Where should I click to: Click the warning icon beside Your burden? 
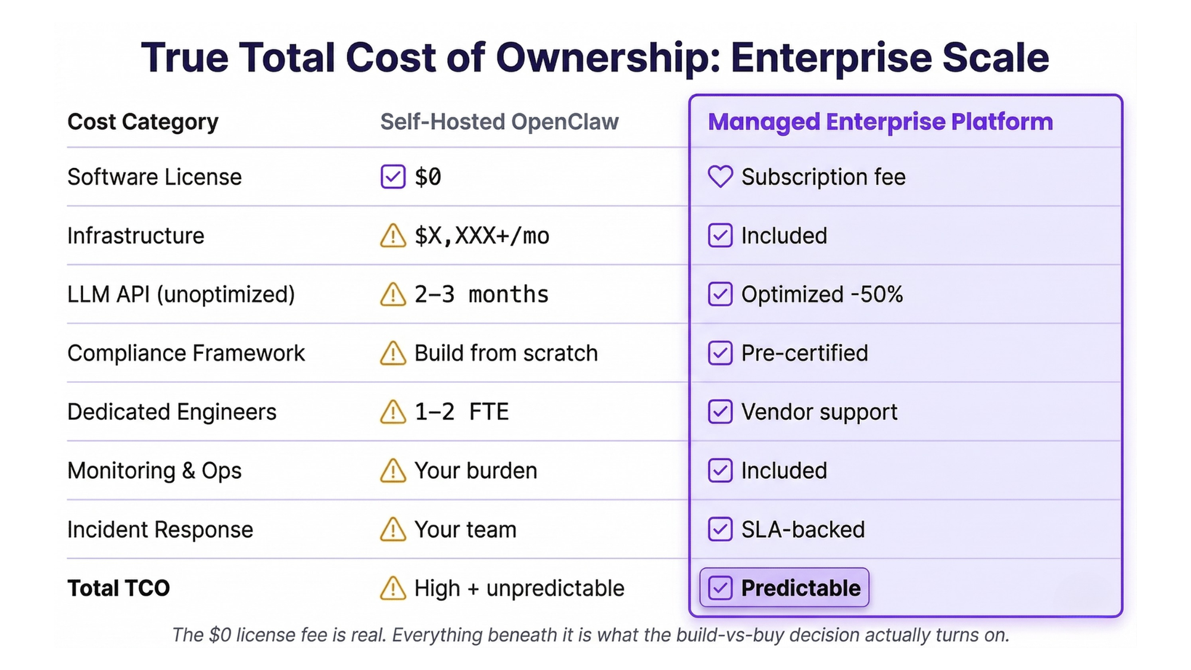coord(392,470)
